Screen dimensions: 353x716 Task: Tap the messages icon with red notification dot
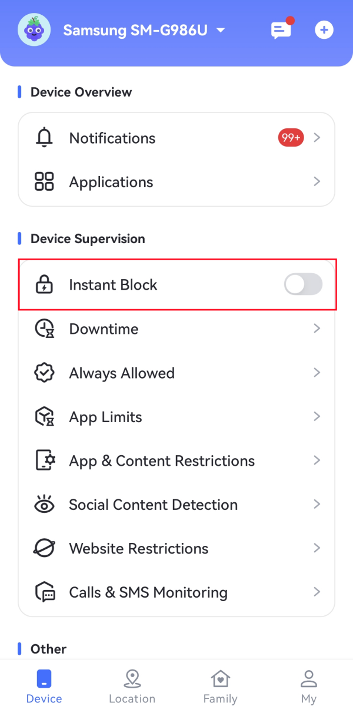pos(281,29)
